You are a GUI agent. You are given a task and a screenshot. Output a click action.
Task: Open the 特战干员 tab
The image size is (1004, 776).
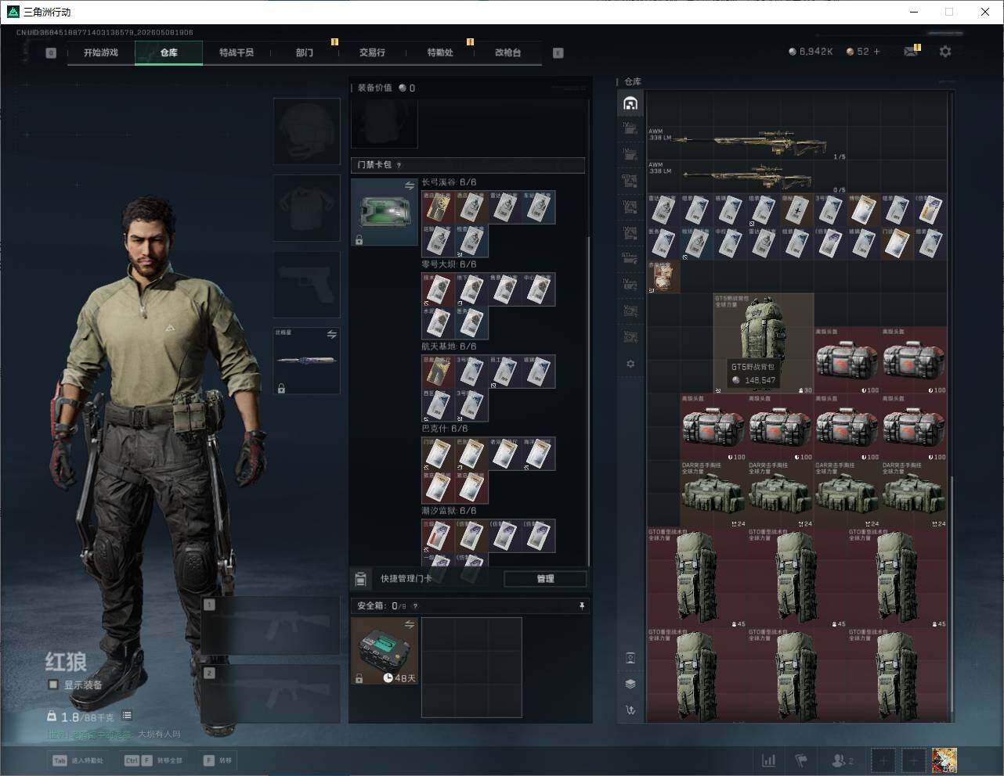(x=237, y=53)
